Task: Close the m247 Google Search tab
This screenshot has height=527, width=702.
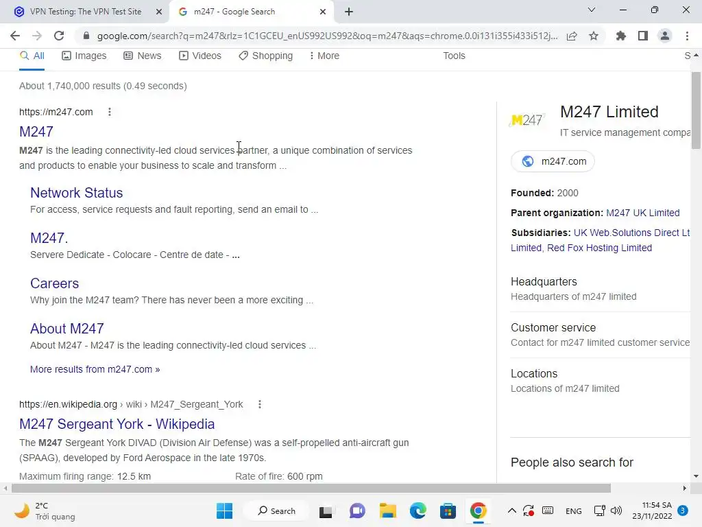Action: pos(323,12)
